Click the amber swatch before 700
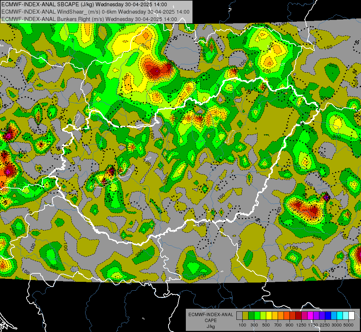The image size is (361, 332). [275, 315]
